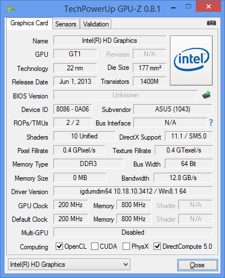The height and width of the screenshot is (278, 225).
Task: Click the GPU Clock row Shader N/A field
Action: pyautogui.click(x=196, y=205)
